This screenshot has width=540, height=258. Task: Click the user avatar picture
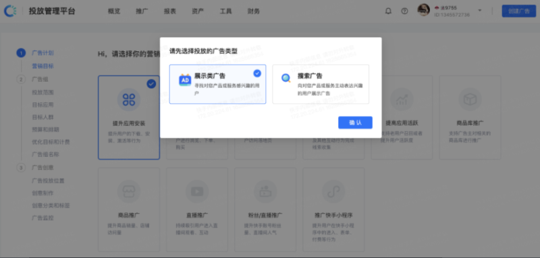click(424, 10)
